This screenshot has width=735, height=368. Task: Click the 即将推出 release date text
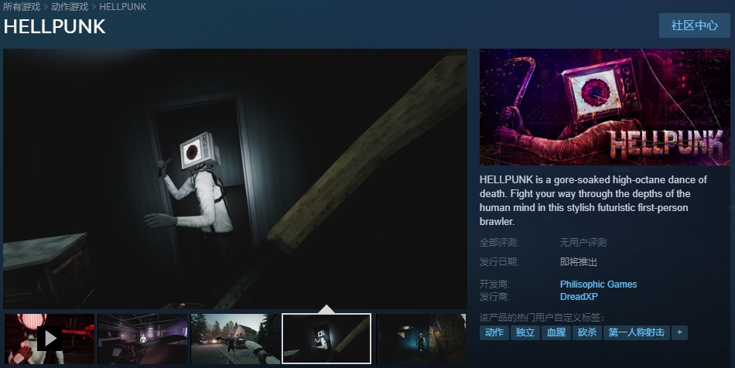point(579,262)
